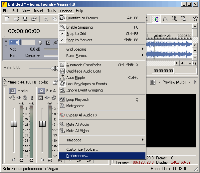This screenshot has height=173, width=200.
Task: Select the Zoom edit tool icon
Action: [183, 19]
